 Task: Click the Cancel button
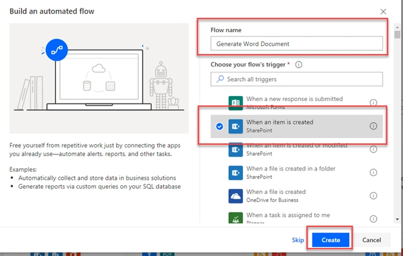pos(371,240)
